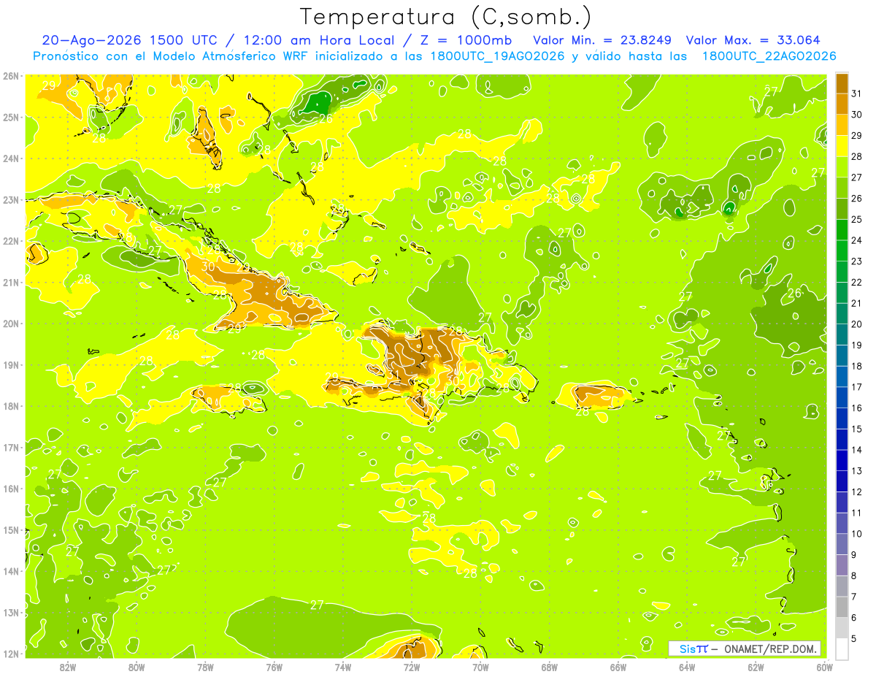Pick the amber swatch between 29 and 30
This screenshot has width=876, height=677.
pyautogui.click(x=842, y=125)
